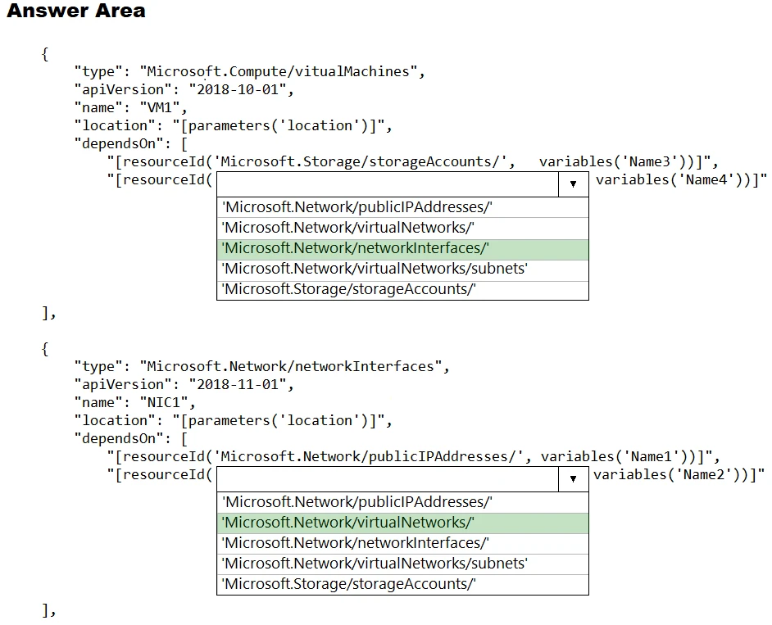
Task: Open the dropdown arrow beside variables('Name4')
Action: 573,185
